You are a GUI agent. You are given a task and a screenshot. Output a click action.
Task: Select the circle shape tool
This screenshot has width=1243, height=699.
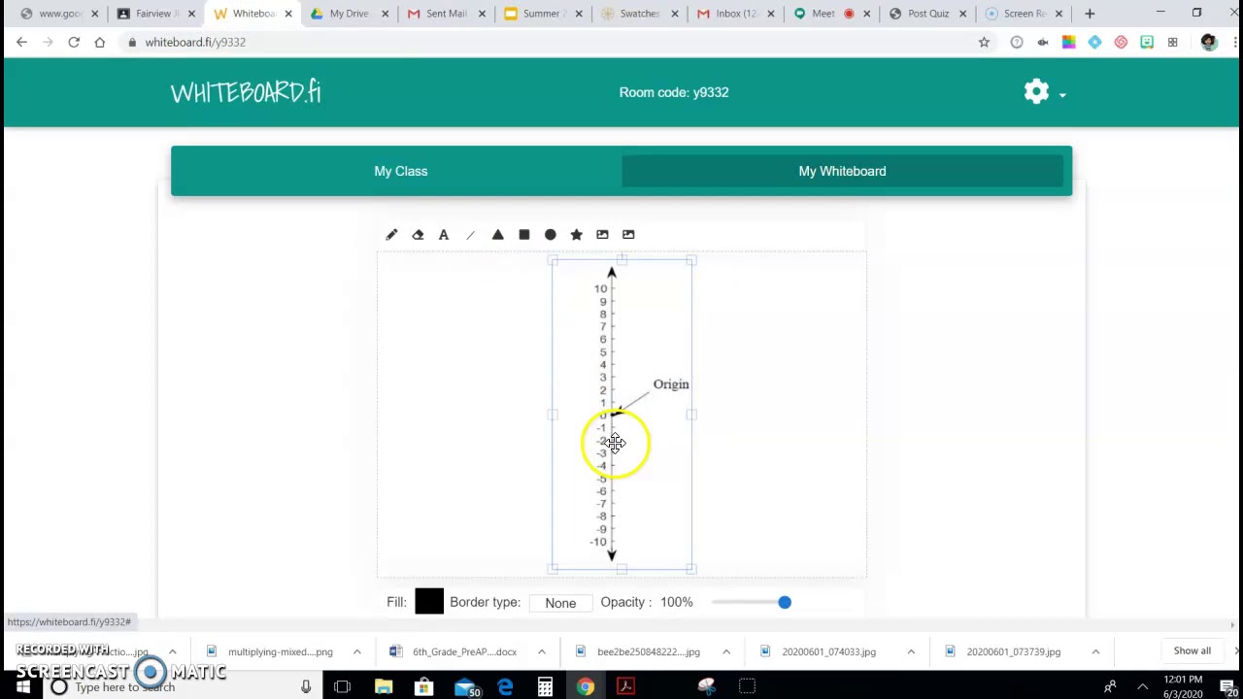tap(550, 234)
